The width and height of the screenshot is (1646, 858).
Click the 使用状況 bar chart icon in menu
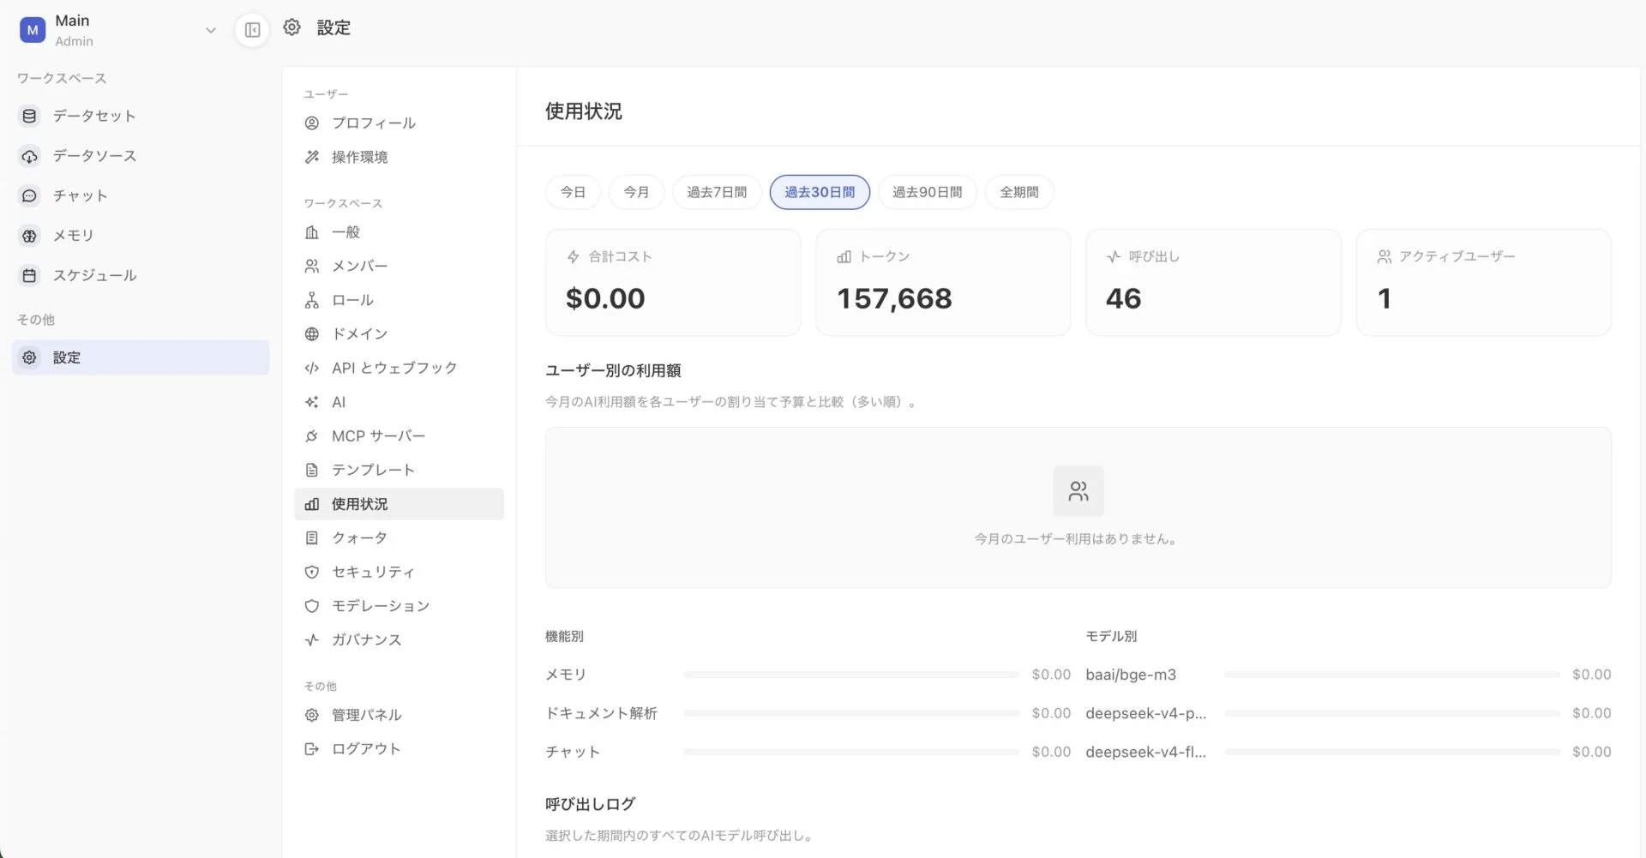312,504
